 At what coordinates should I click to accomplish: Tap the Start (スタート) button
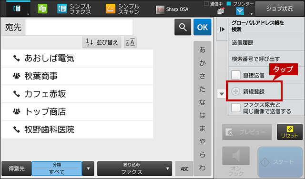[280, 162]
